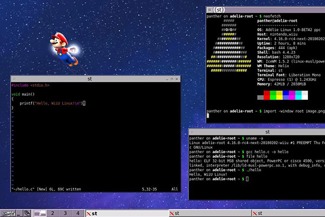Screen dimensions: 325x217
Task: Activate the first st taskbar entry
Action: [127, 213]
